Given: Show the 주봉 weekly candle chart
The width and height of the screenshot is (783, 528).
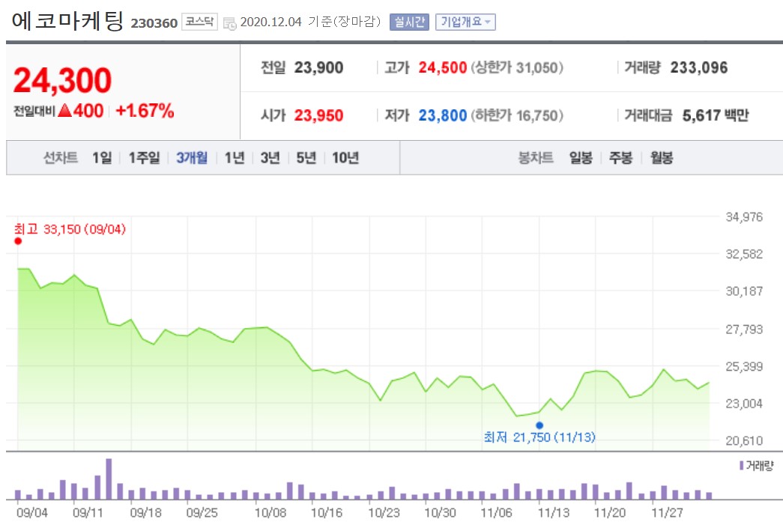Looking at the screenshot, I should pyautogui.click(x=620, y=158).
